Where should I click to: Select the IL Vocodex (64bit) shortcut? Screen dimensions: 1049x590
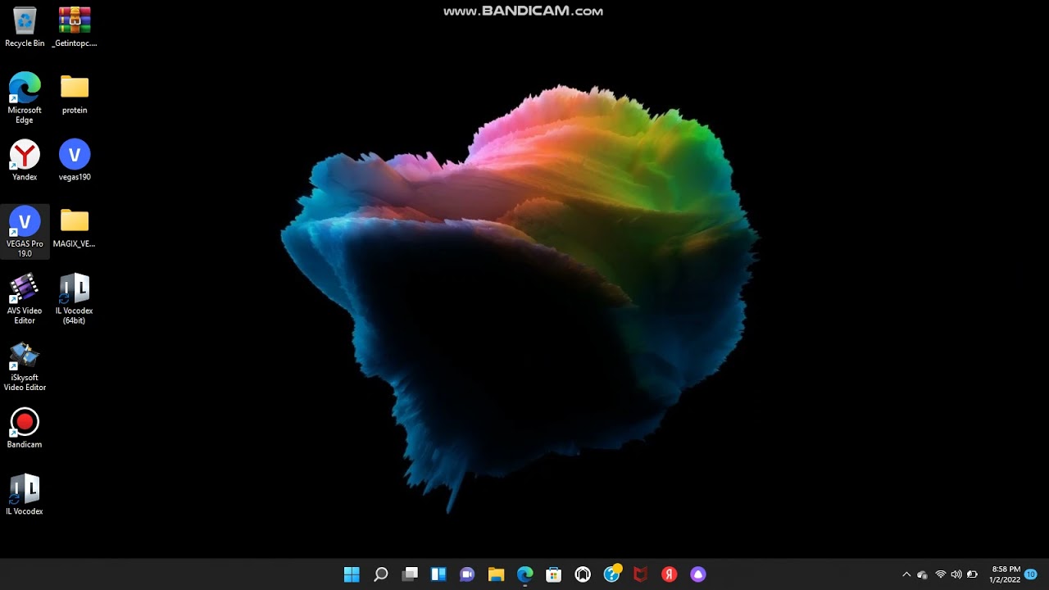pos(75,299)
